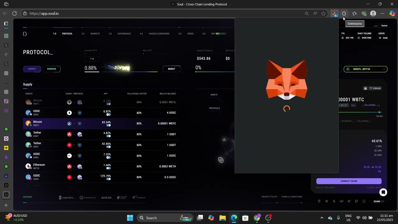
Task: Click the Tether icon in 4.82% row
Action: [28, 134]
